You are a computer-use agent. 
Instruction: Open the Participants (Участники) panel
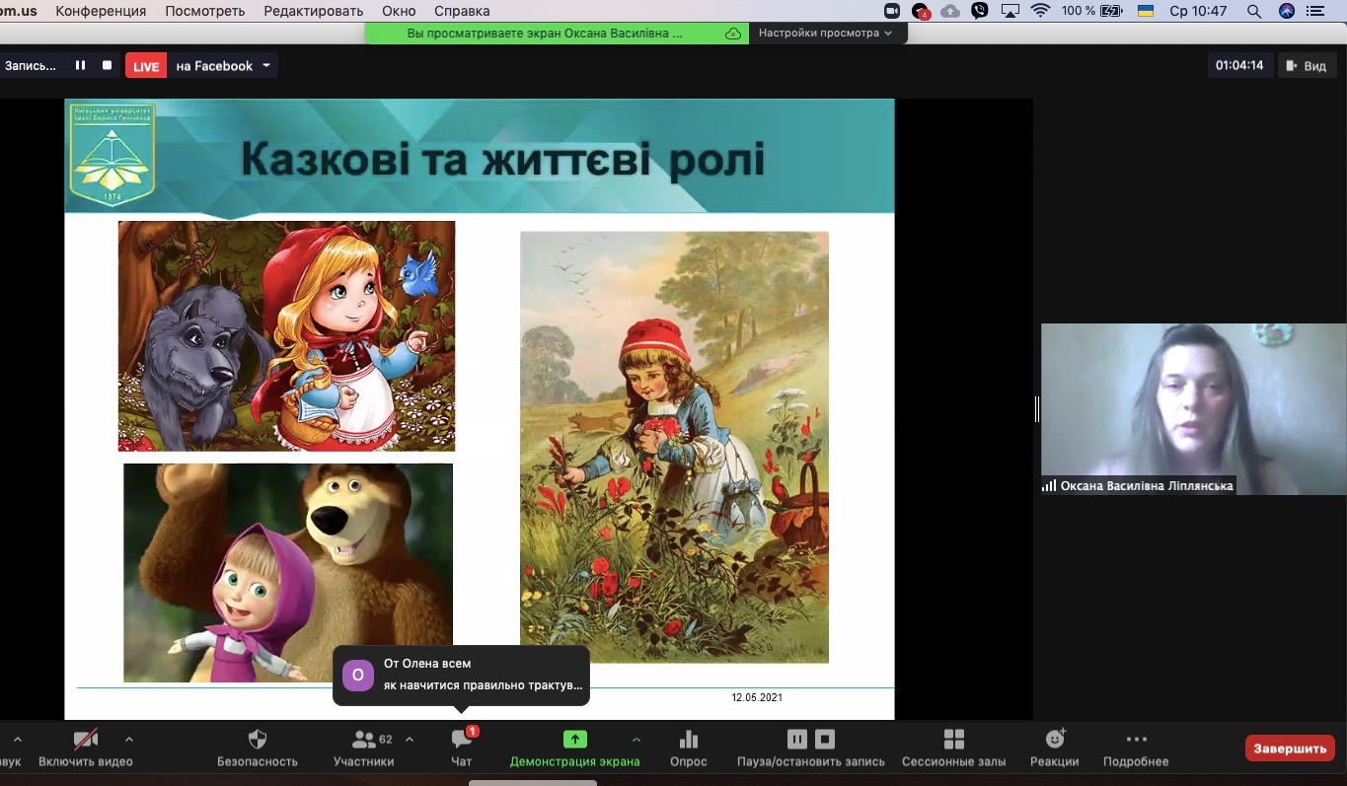coord(364,740)
